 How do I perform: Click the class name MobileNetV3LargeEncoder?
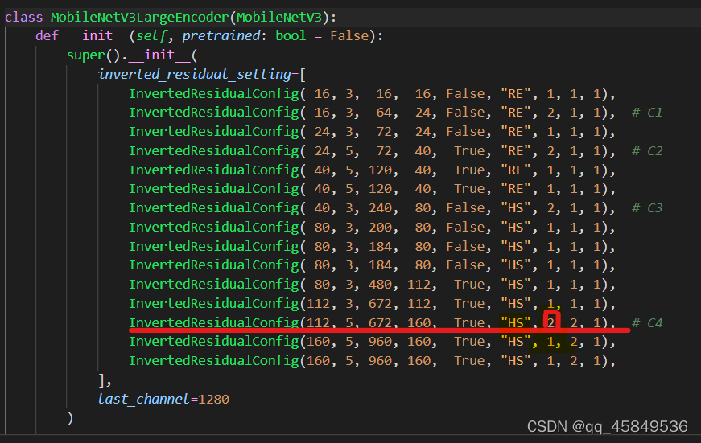click(x=140, y=18)
